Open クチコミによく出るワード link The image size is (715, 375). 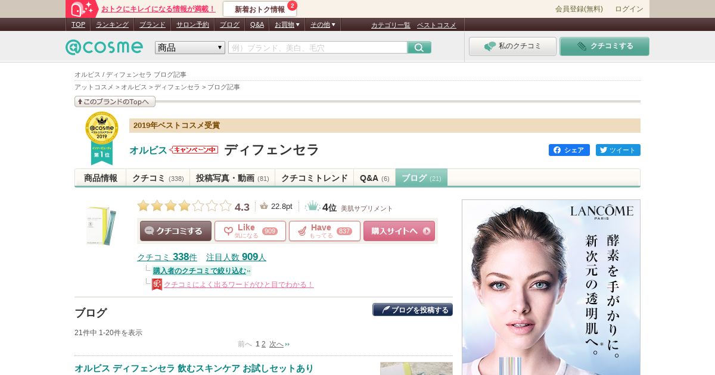(238, 285)
